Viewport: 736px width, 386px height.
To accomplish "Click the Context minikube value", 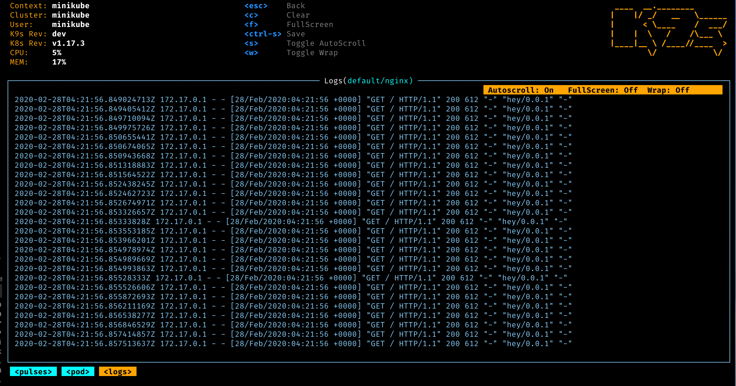I will click(71, 6).
